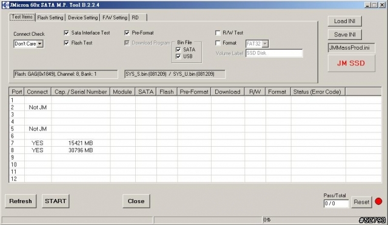Click the Volume Label input field
This screenshot has height=225, width=388.
[x=274, y=53]
